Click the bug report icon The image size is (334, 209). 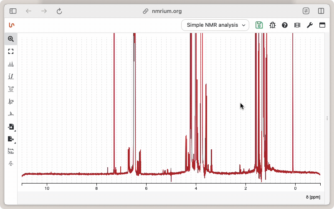pyautogui.click(x=272, y=25)
